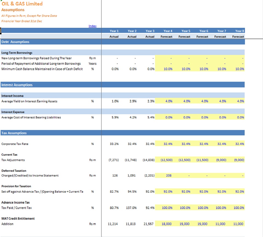Select Corporate Tax Rate Year 1 value 33.2%
This screenshot has height=237, width=263.
point(114,144)
